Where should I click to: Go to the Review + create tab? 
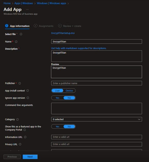click(70, 26)
